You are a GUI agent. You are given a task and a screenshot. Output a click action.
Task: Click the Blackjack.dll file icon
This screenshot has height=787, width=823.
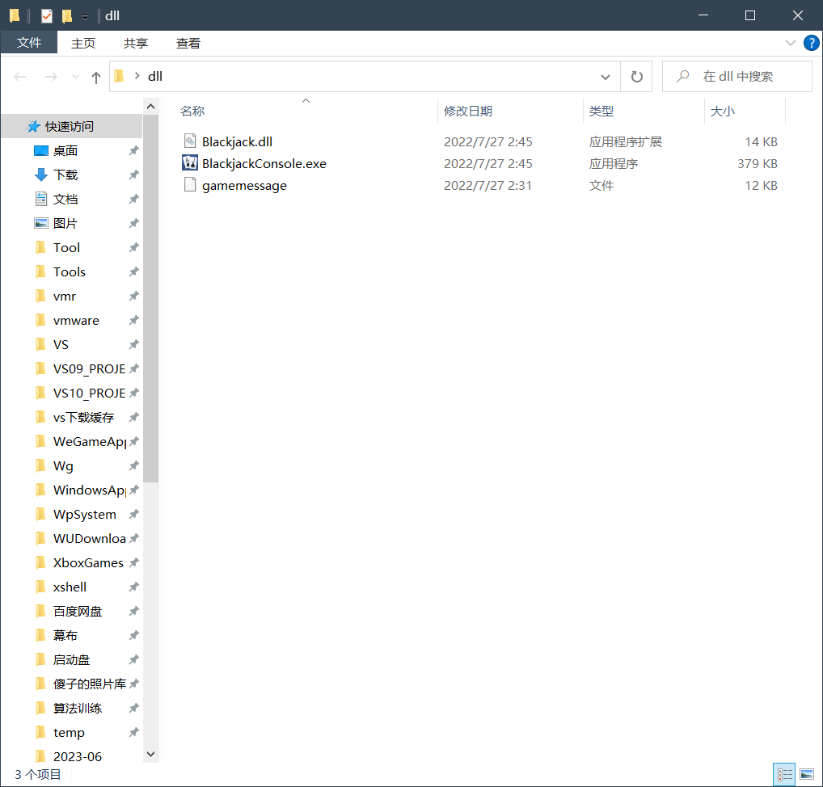[190, 141]
